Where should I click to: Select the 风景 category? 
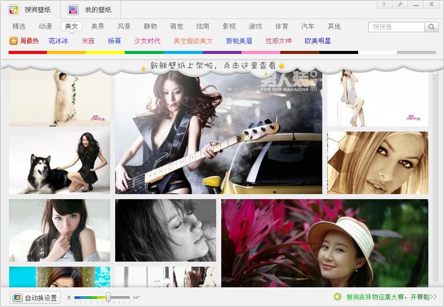(x=124, y=26)
